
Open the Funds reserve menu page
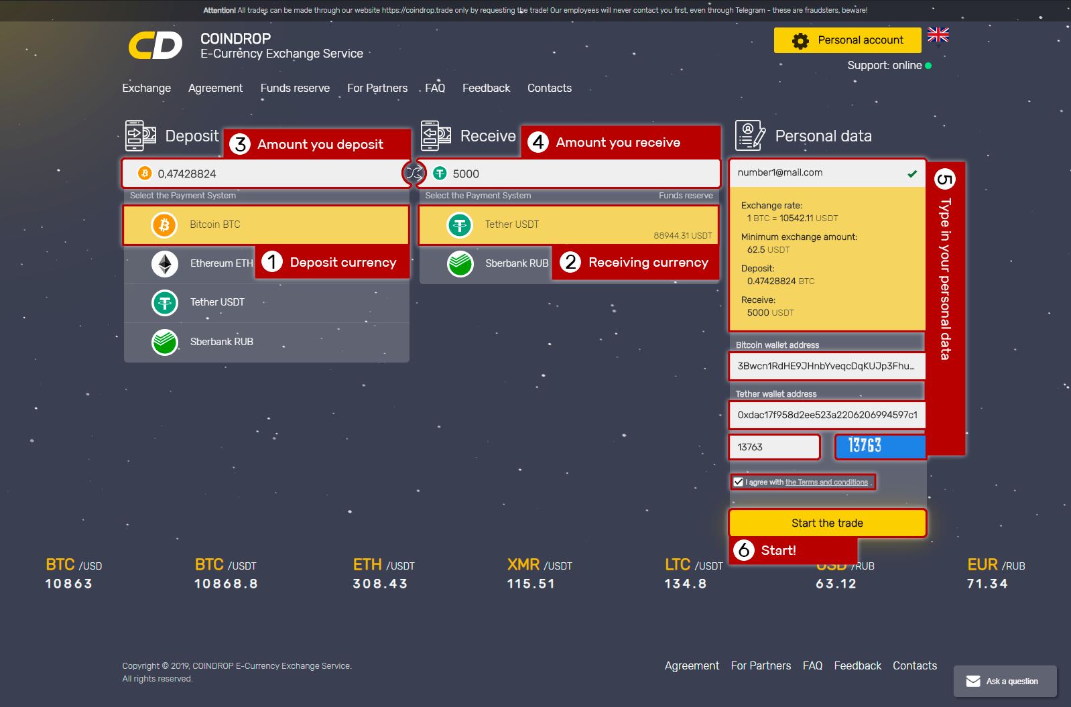click(x=295, y=88)
